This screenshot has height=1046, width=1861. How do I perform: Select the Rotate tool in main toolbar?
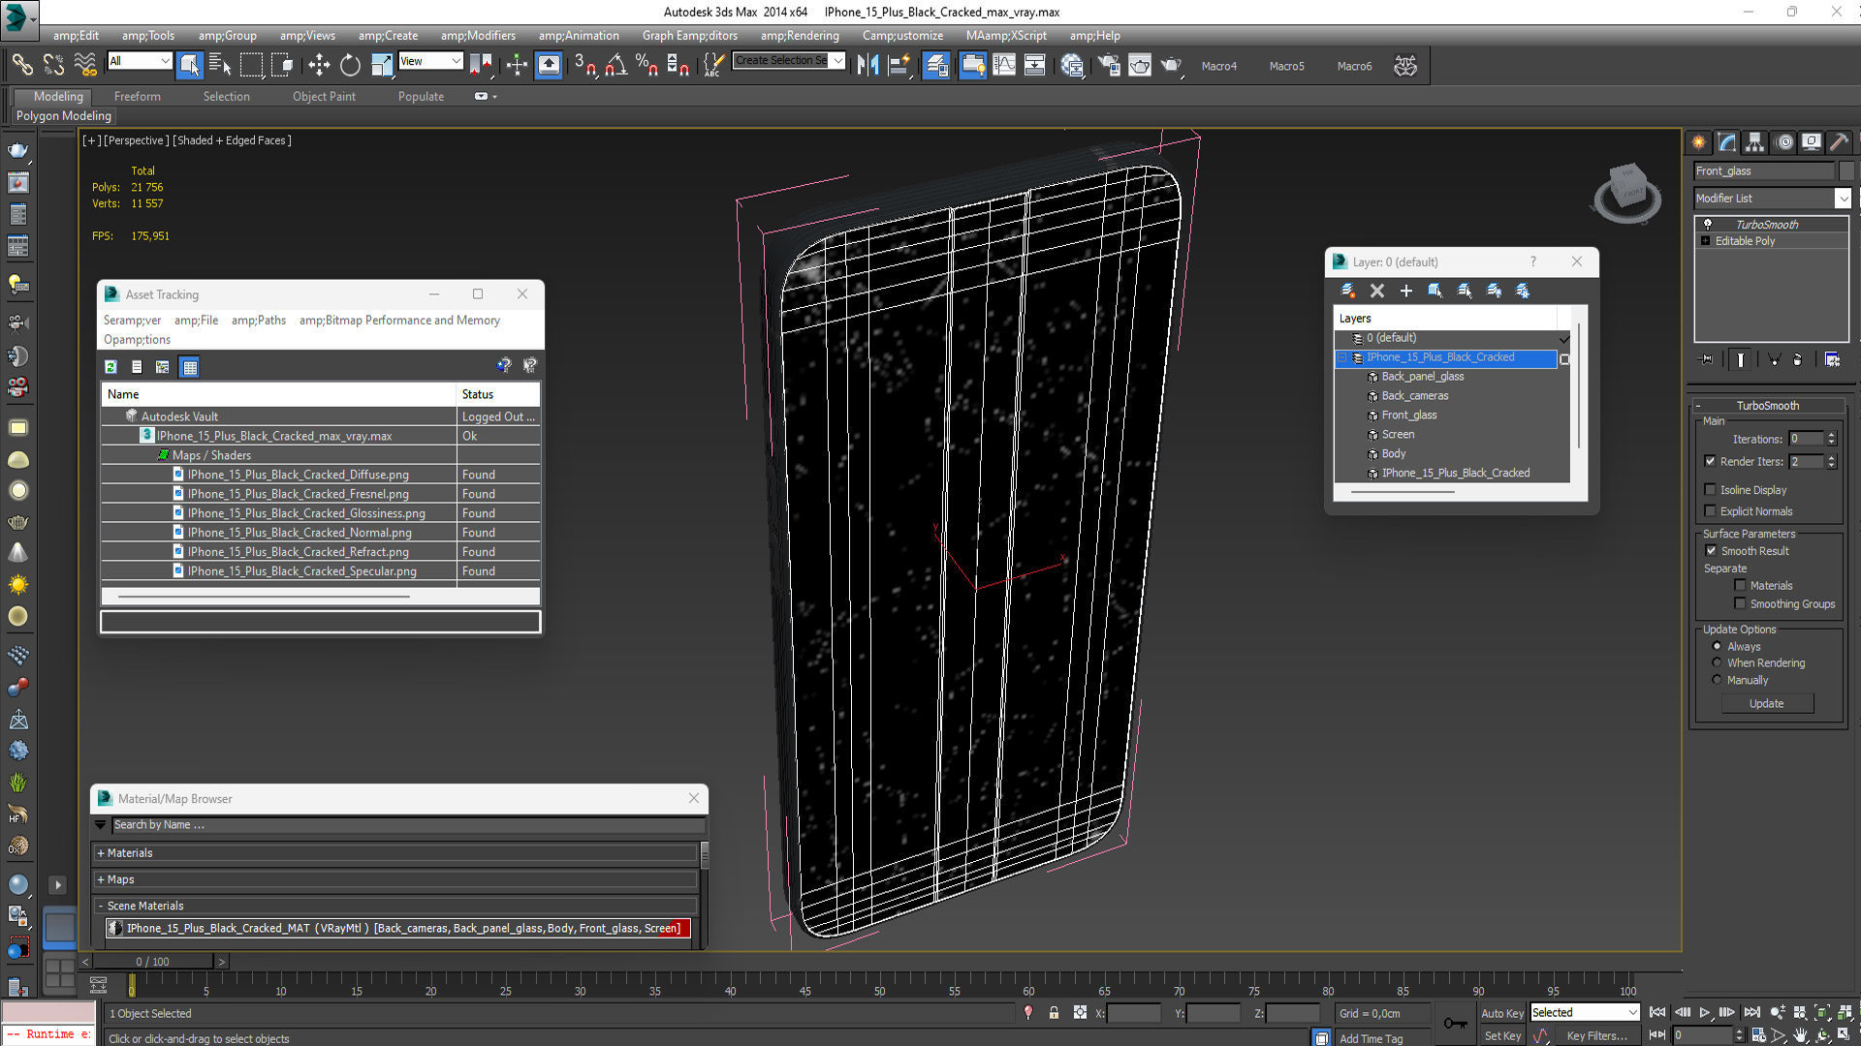(350, 65)
